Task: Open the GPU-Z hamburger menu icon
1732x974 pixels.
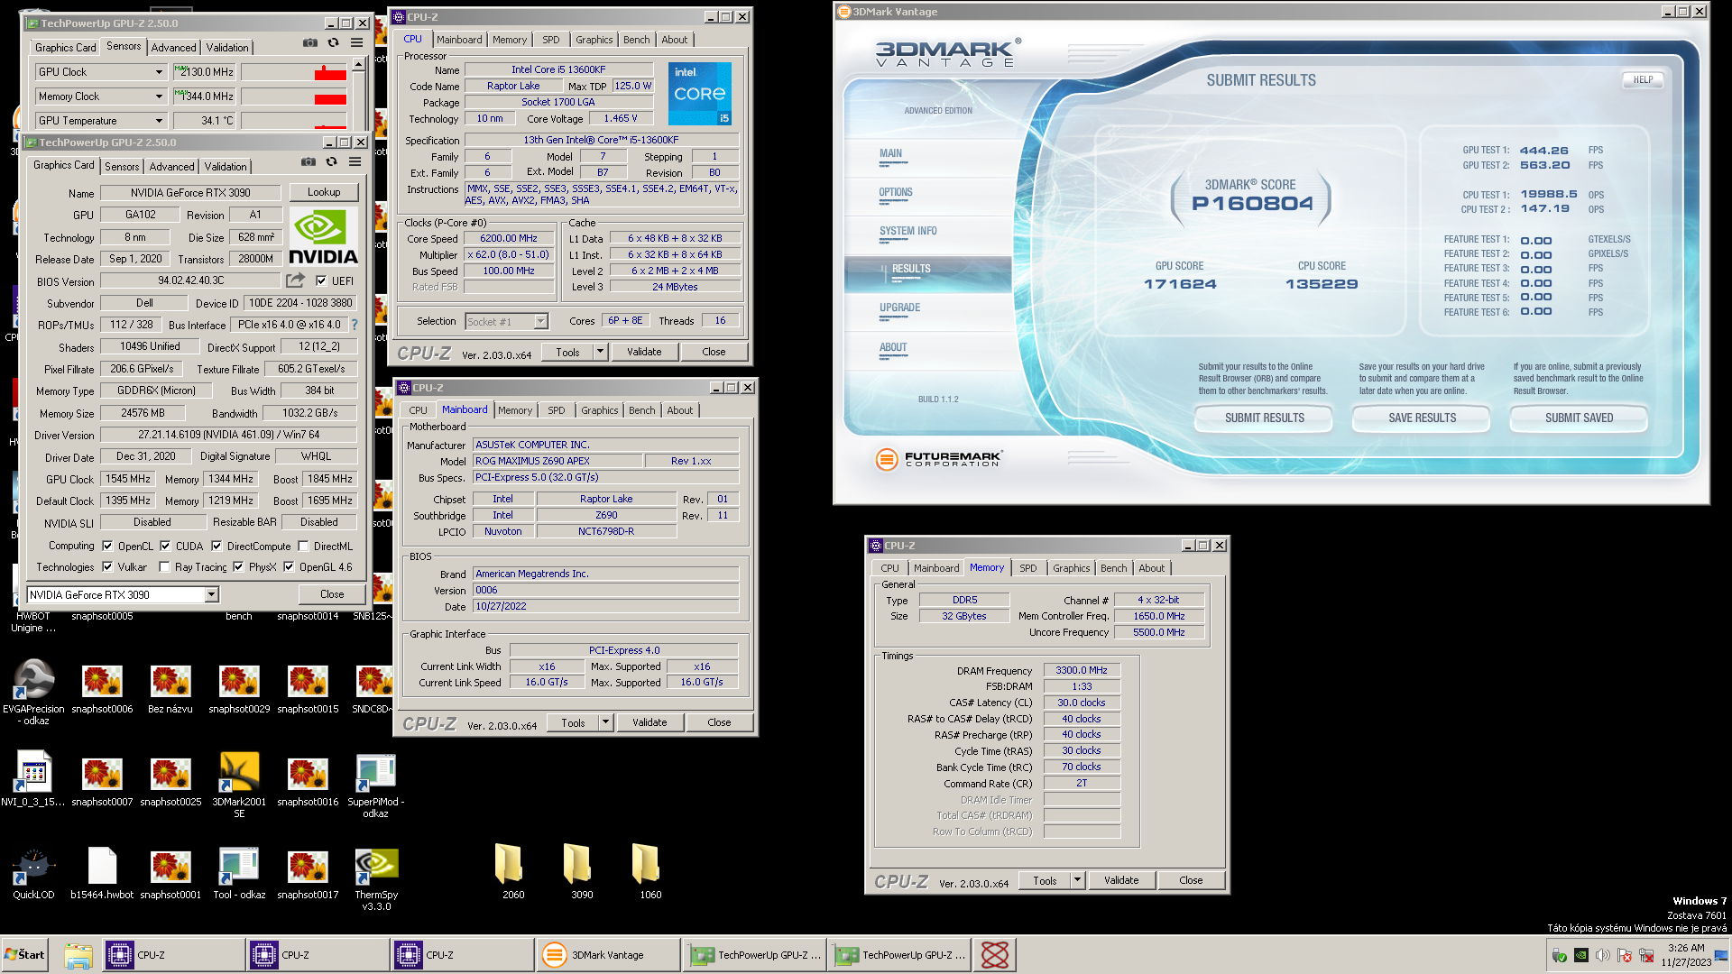Action: click(x=355, y=161)
